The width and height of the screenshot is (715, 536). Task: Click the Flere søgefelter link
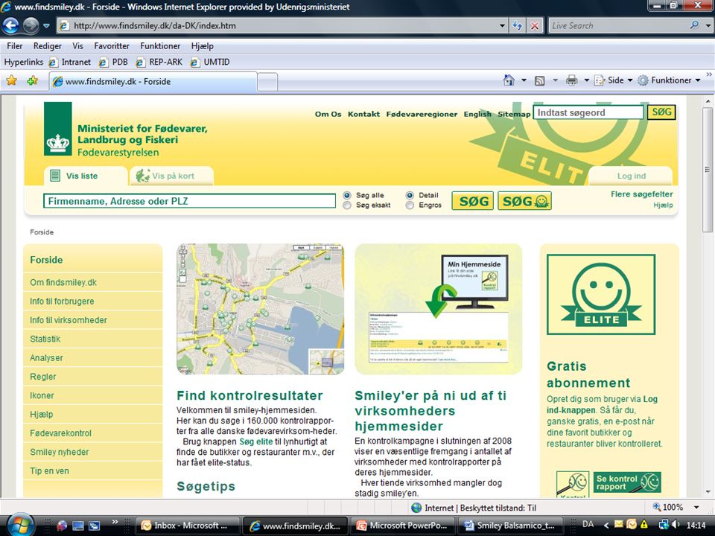click(x=641, y=194)
